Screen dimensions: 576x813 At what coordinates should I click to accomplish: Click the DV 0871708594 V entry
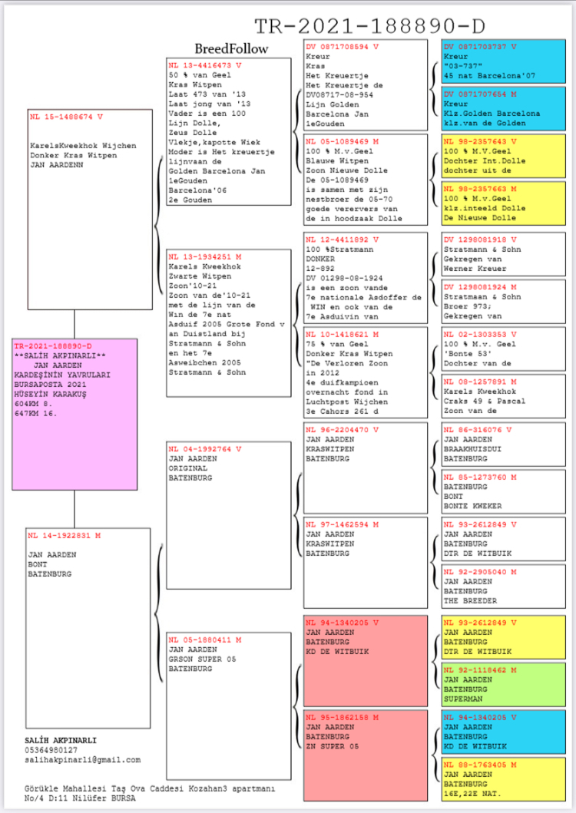pos(366,85)
